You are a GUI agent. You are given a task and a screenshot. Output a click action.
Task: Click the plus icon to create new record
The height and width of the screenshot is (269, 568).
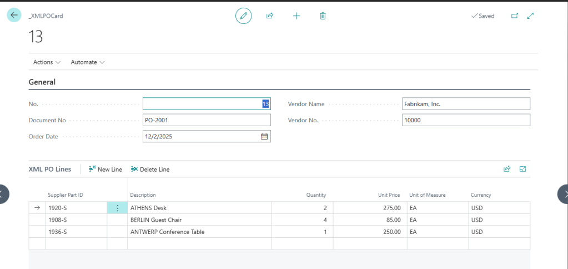tap(296, 16)
